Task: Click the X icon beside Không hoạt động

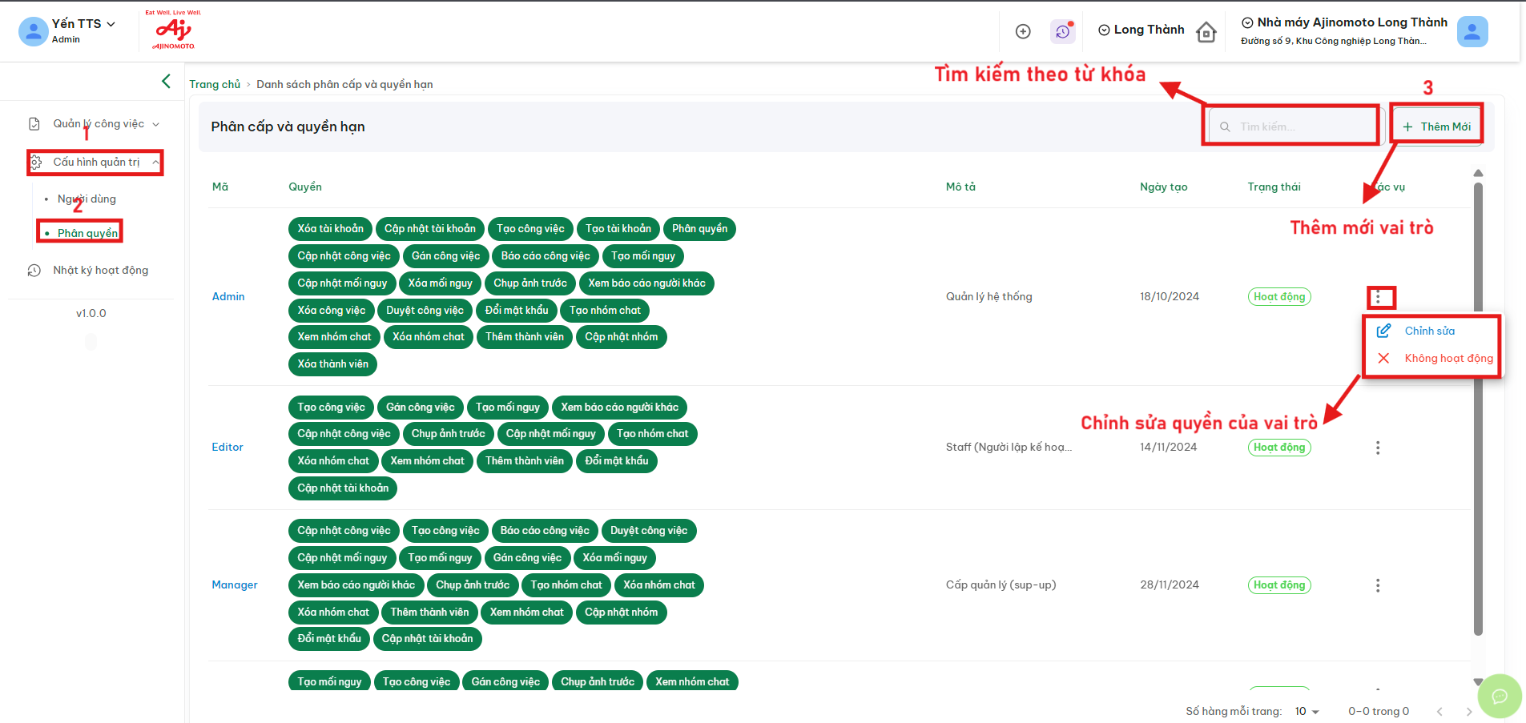Action: (1383, 358)
